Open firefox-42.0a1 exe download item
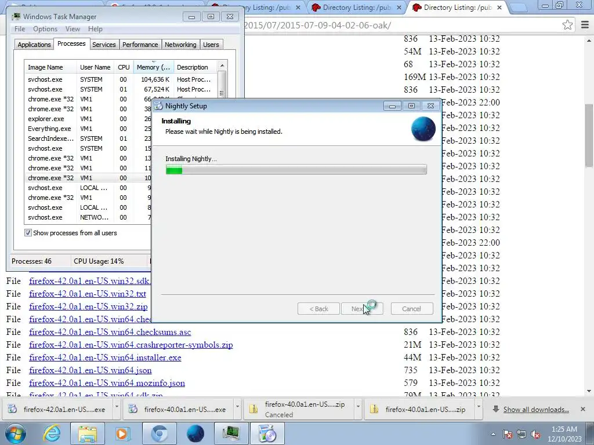This screenshot has height=445, width=594. [58, 409]
